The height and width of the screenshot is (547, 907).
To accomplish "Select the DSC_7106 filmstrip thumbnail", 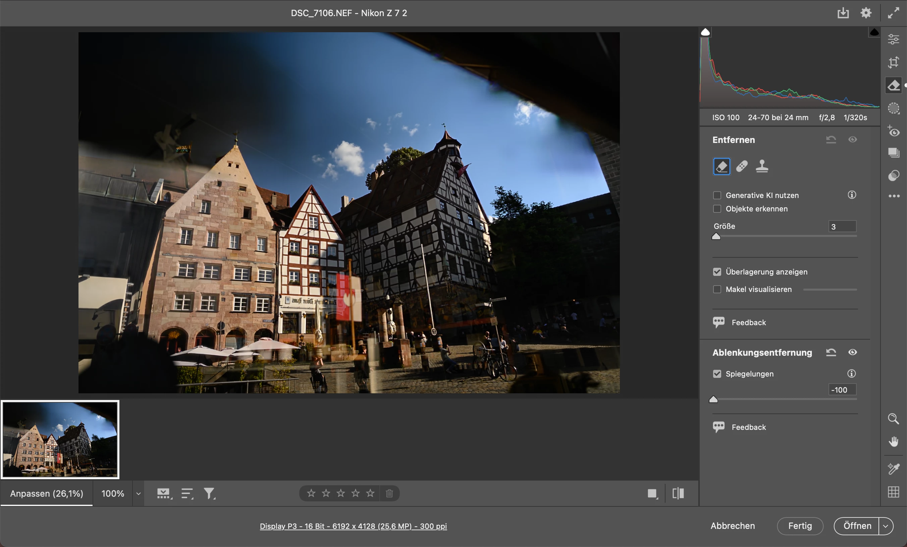I will (60, 439).
